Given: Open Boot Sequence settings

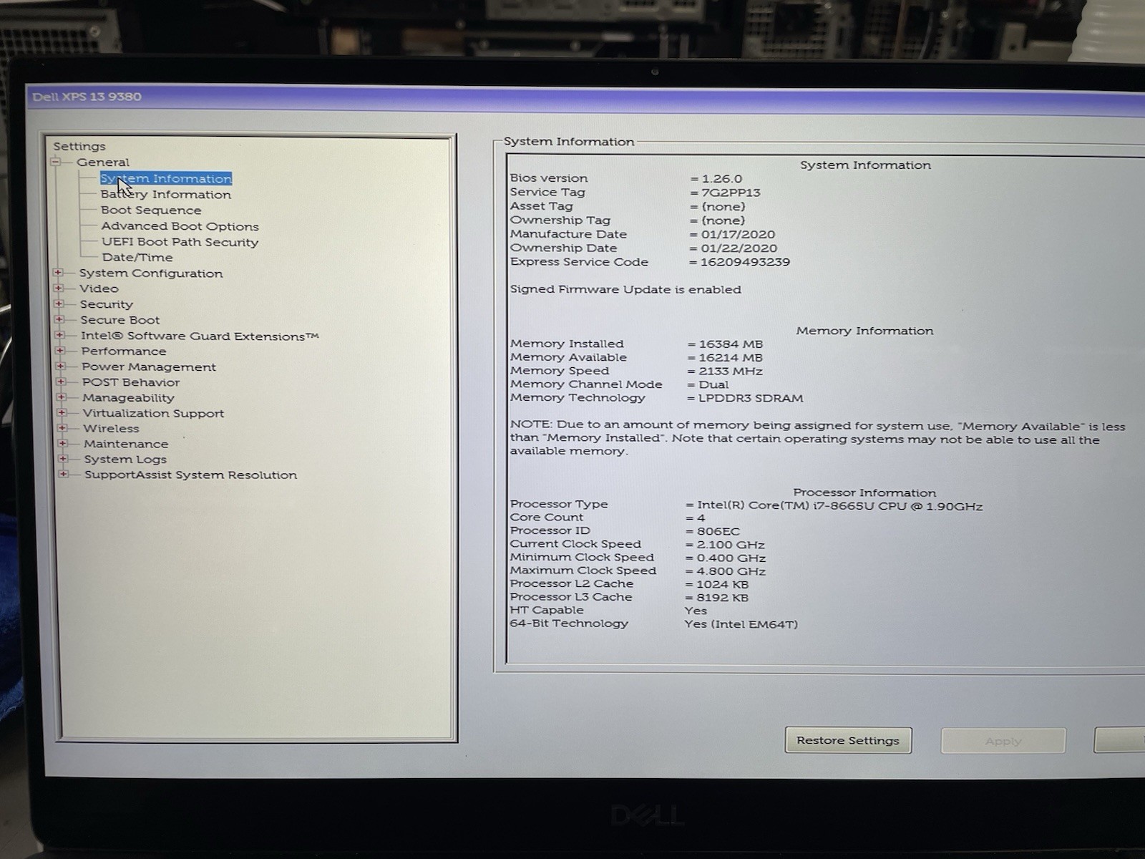Looking at the screenshot, I should (x=151, y=210).
